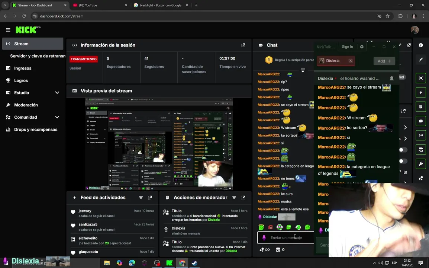This screenshot has height=268, width=429.
Task: Show hidden system tray icons
Action: click(x=374, y=263)
